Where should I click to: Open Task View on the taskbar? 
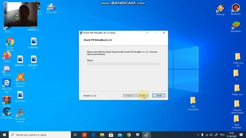click(x=75, y=135)
